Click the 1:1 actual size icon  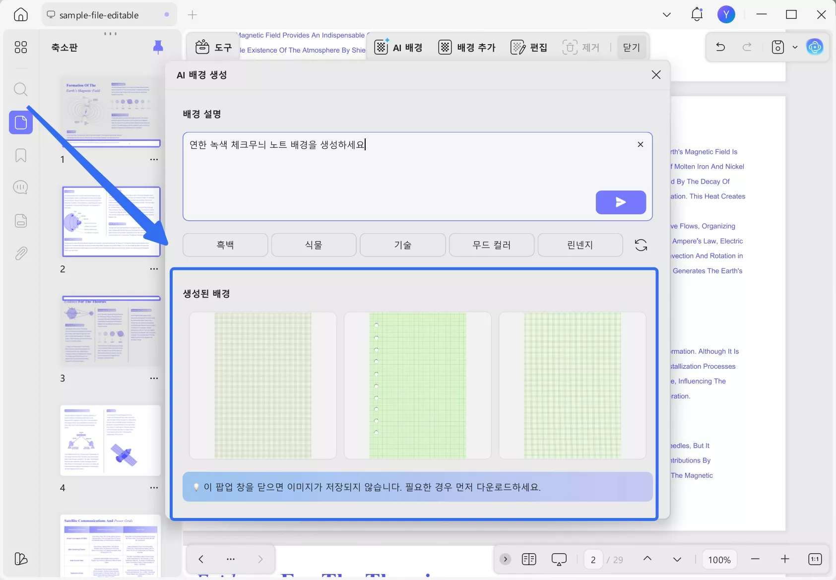pos(814,559)
